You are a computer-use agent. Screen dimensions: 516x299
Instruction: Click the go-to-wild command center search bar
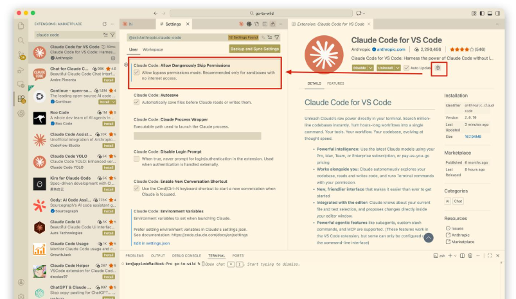click(x=261, y=13)
